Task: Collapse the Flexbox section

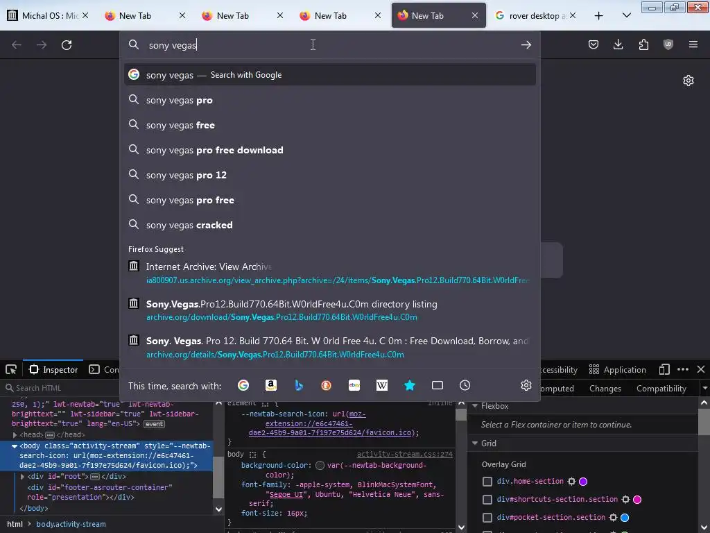Action: point(475,406)
